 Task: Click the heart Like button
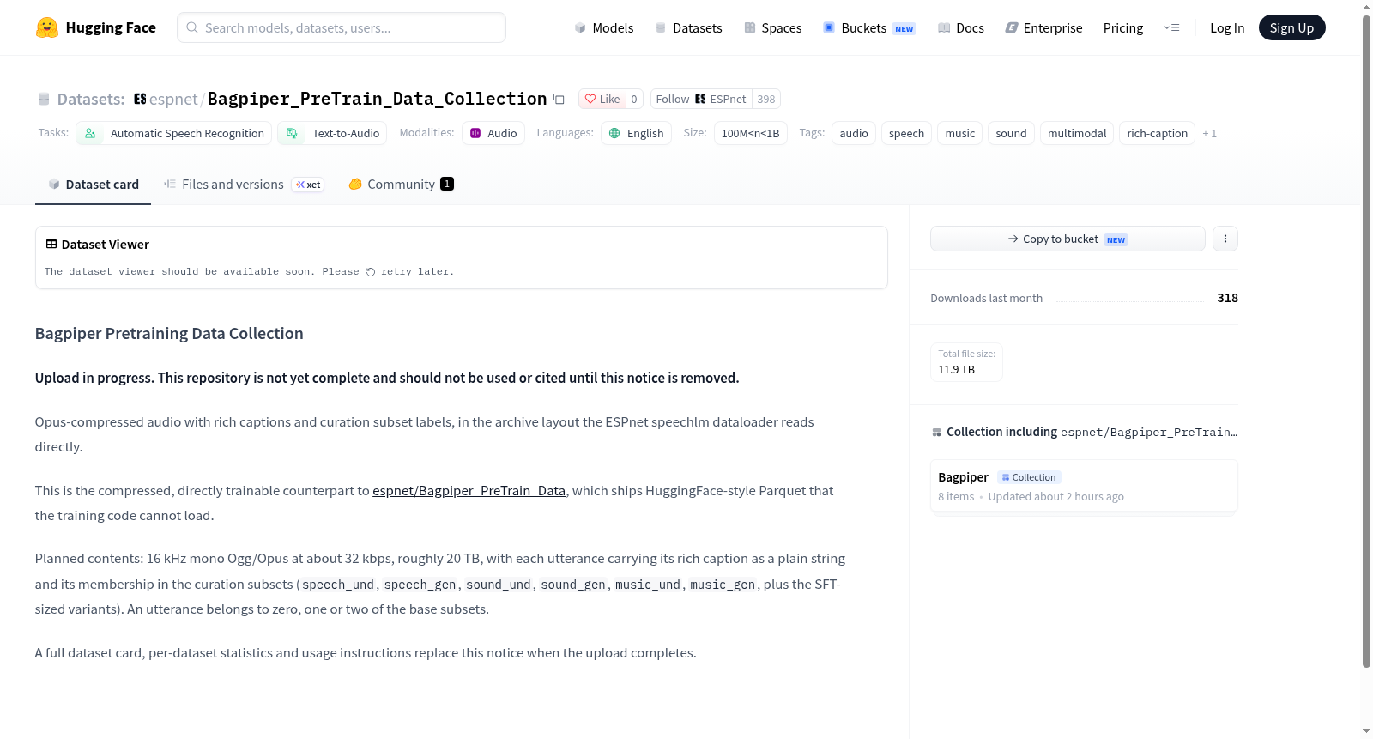coord(602,99)
